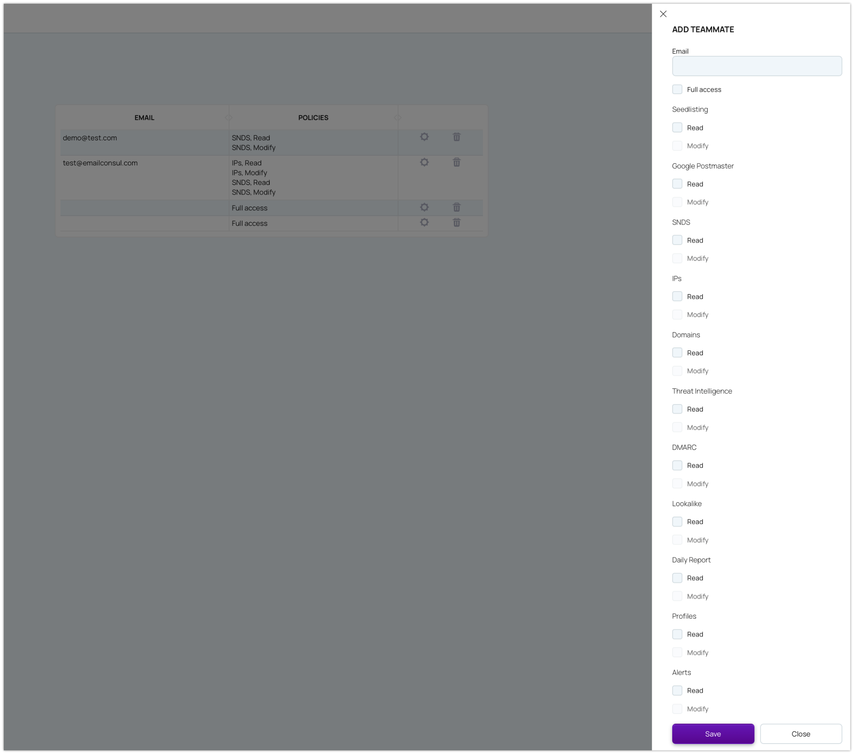Enable Read permission for Threat Intelligence
This screenshot has width=854, height=754.
click(x=677, y=408)
